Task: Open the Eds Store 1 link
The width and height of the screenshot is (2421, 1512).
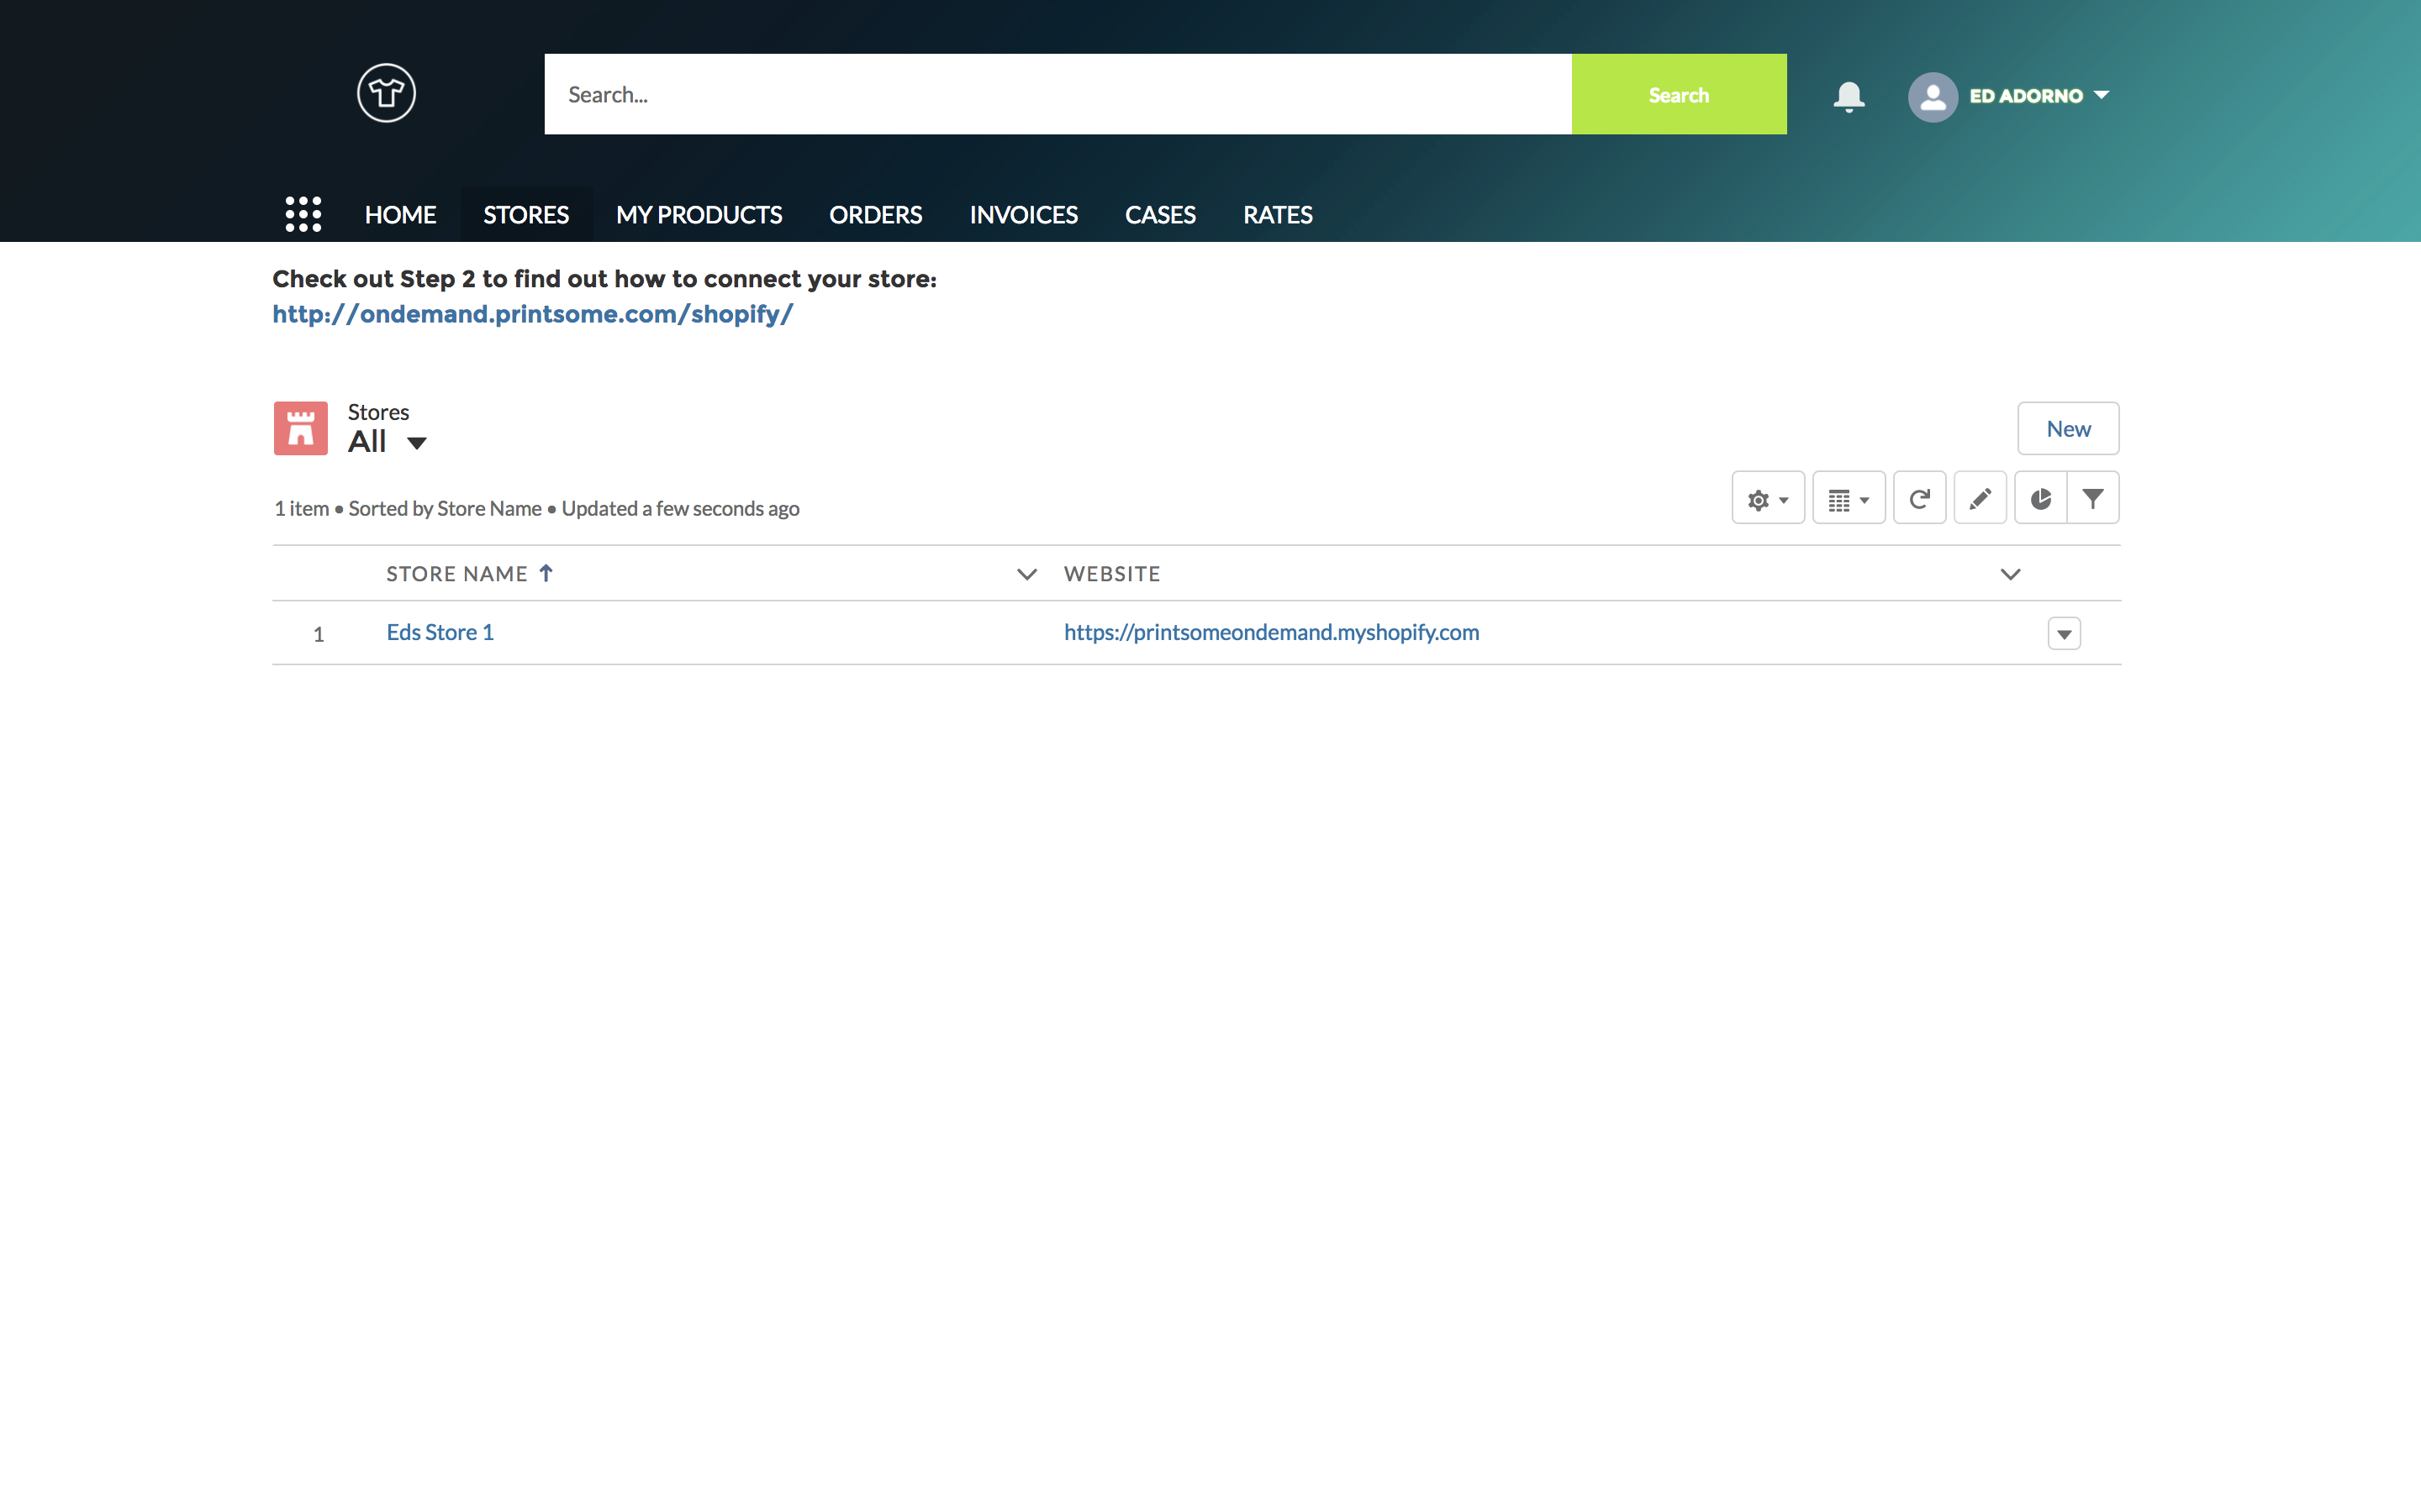Action: pyautogui.click(x=439, y=632)
